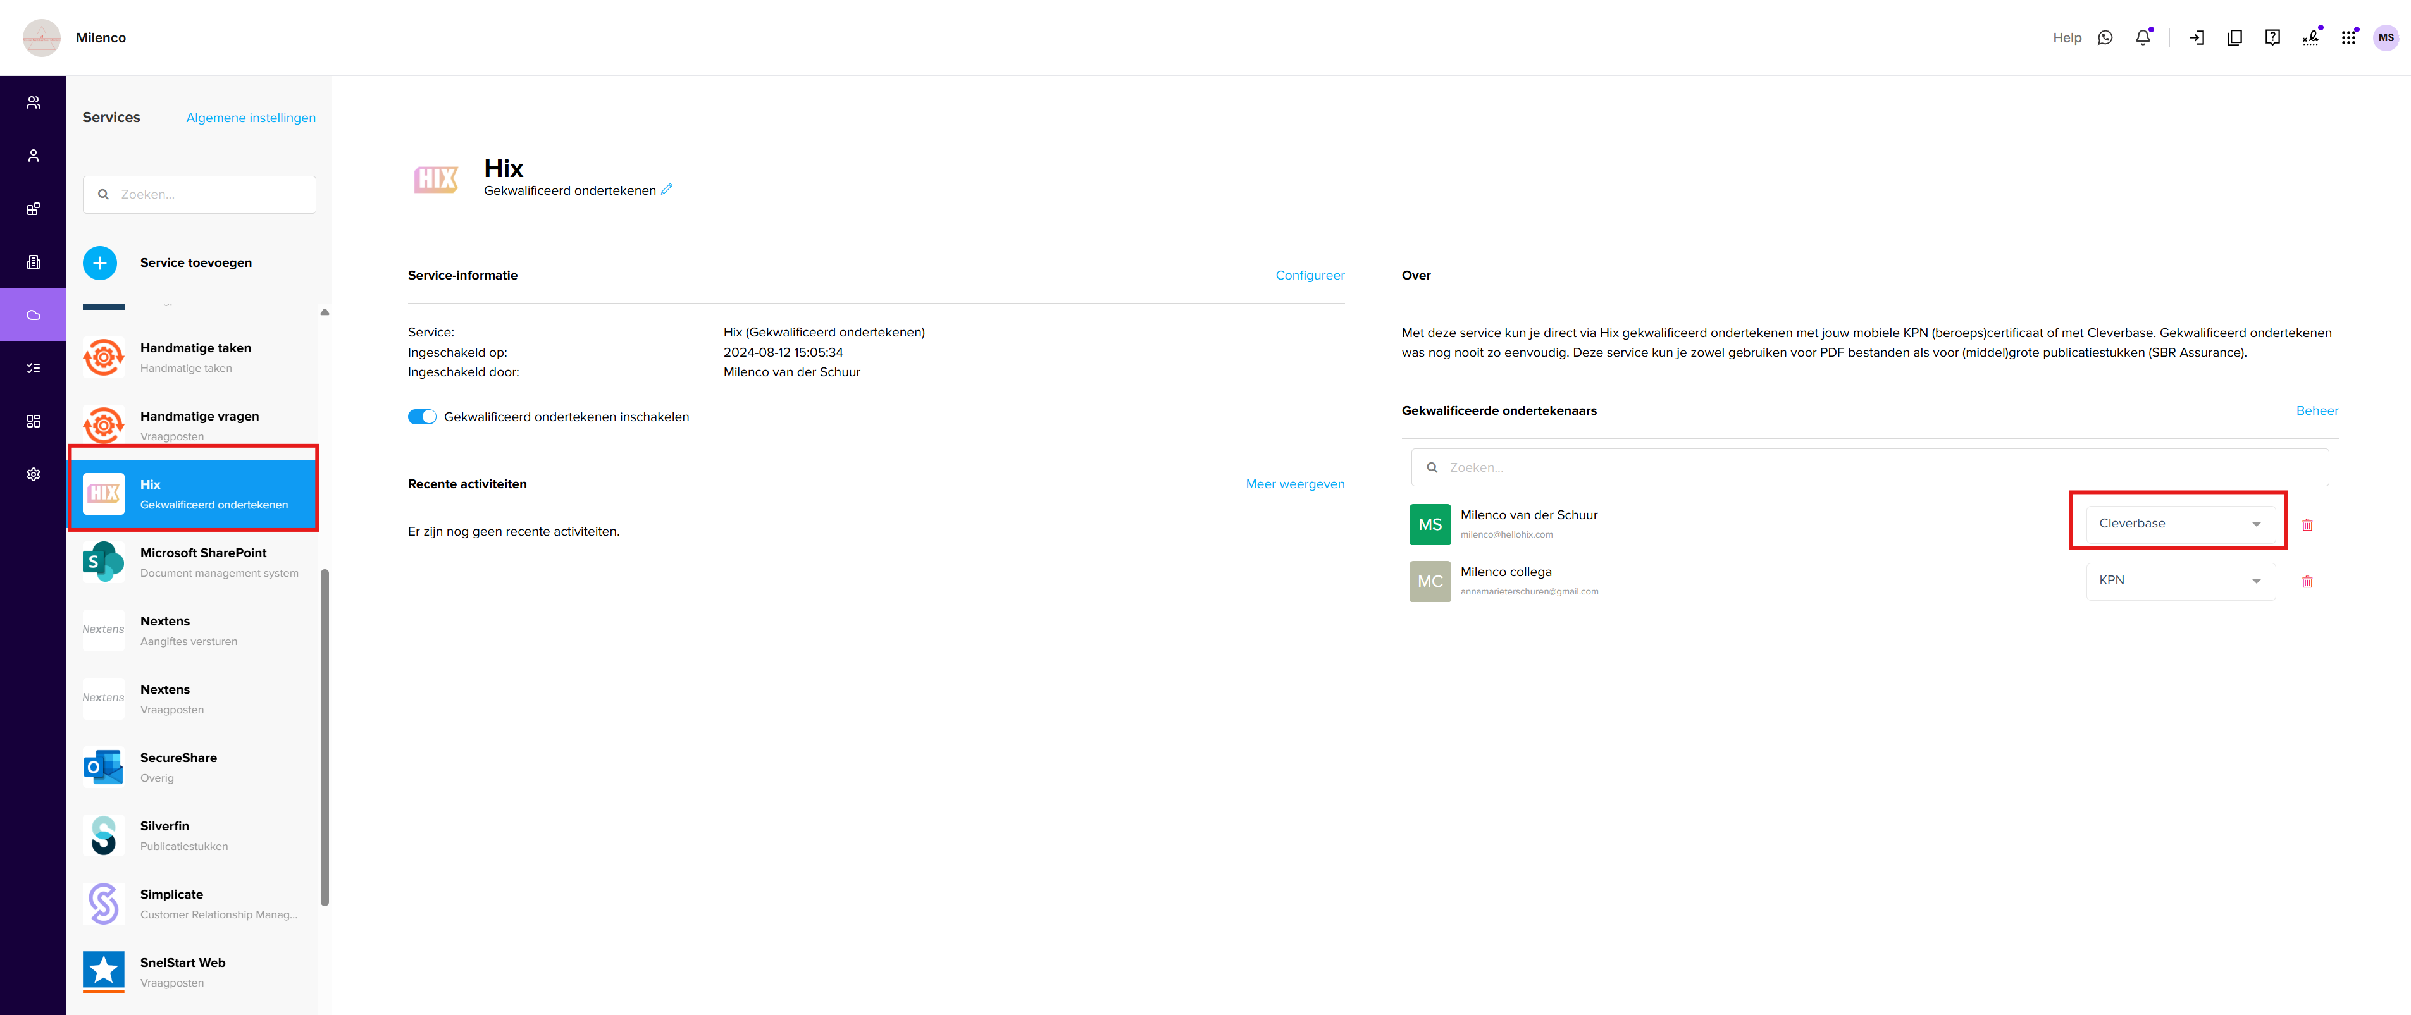Open the question-mark speech bubble icon

click(x=2272, y=37)
